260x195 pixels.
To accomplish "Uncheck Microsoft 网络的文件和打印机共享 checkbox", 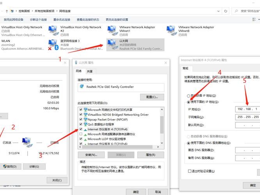I will (81, 110).
